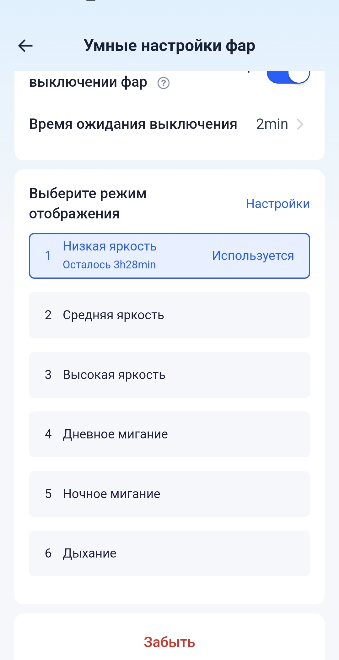Tap the Умные настройки фар title
Viewport: 339px width, 660px height.
(169, 46)
